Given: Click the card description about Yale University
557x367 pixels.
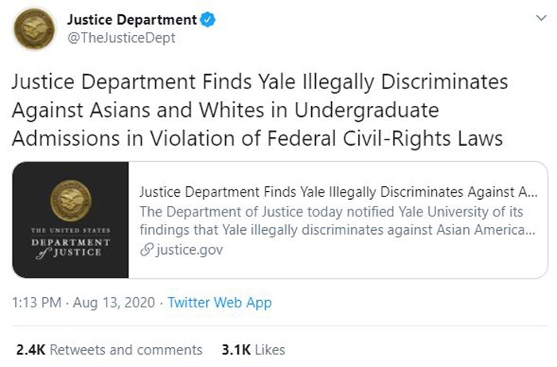Looking at the screenshot, I should click(x=337, y=221).
